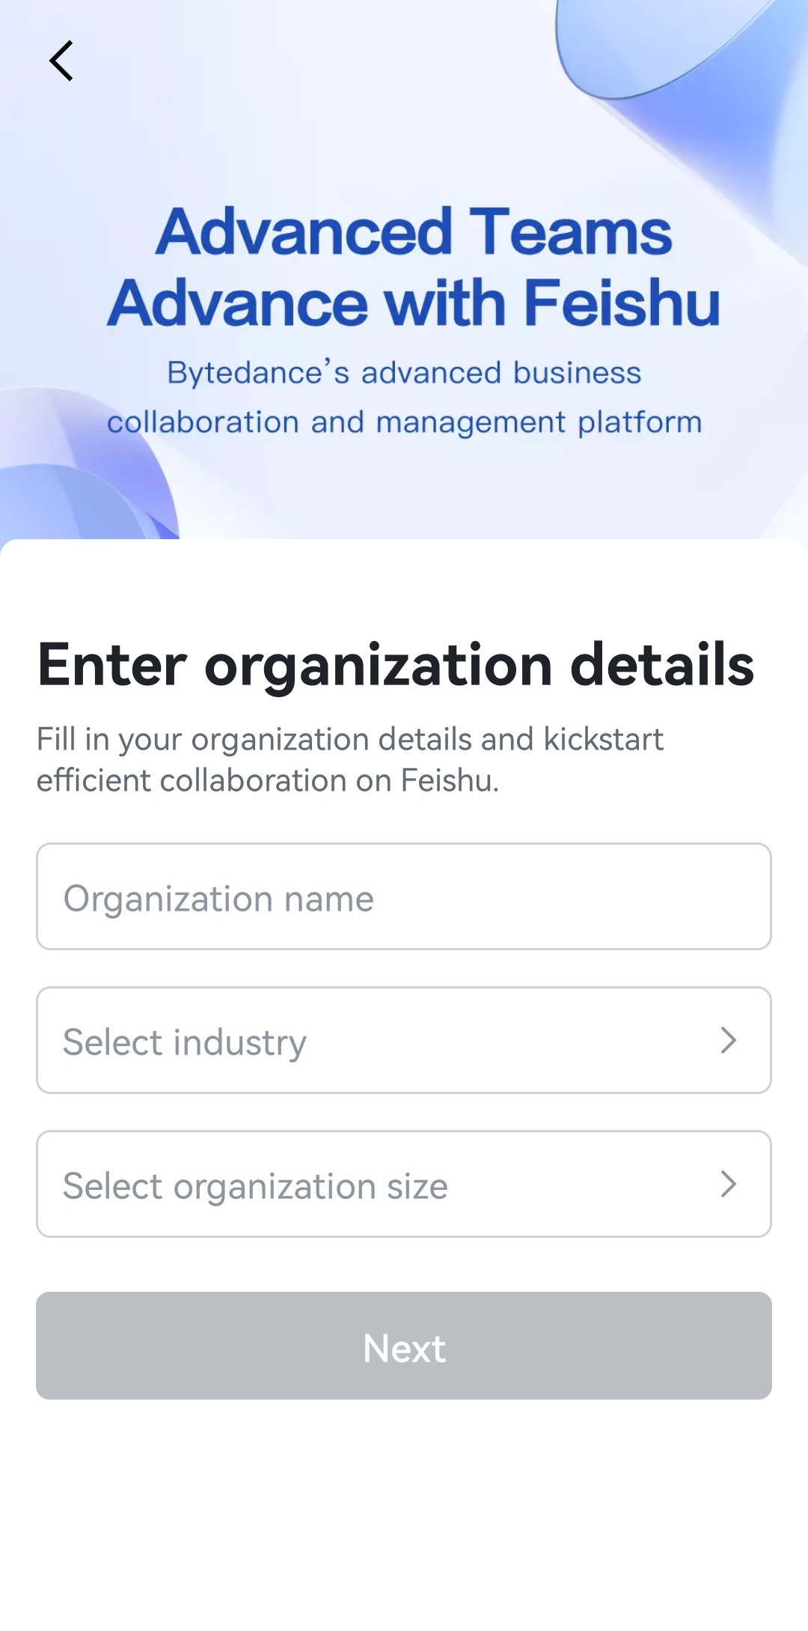Expand the industry selection list
Viewport: 808px width, 1631px height.
pyautogui.click(x=404, y=1041)
